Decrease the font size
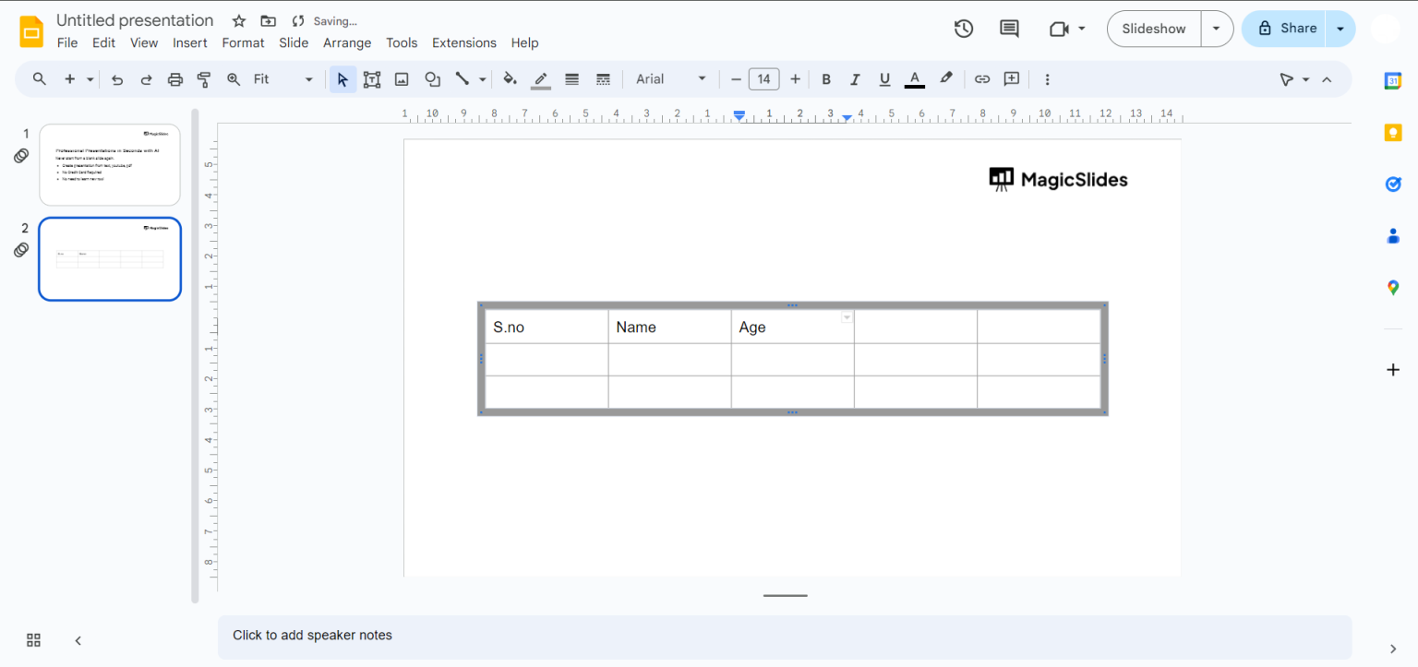Screen dimensions: 1418x667 736,79
